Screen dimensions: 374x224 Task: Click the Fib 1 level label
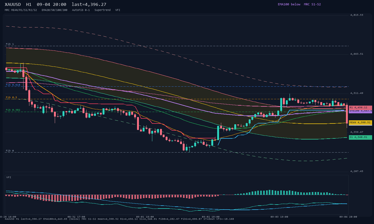coord(10,44)
